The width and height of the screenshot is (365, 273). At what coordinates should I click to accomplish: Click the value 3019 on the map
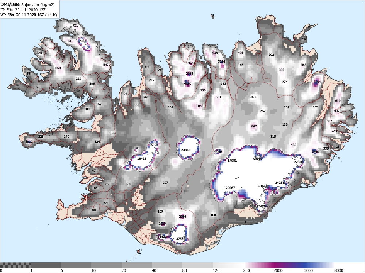162,223
